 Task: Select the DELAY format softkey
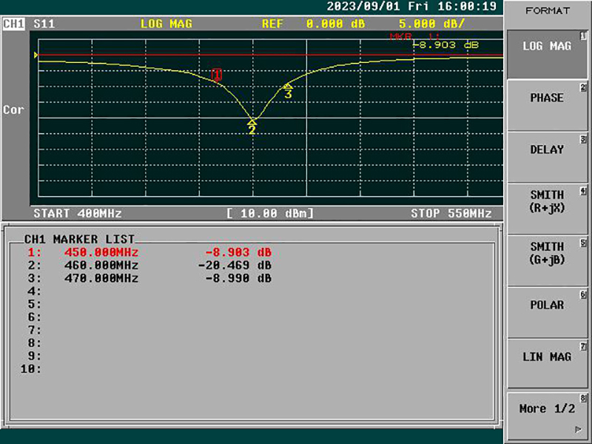pos(547,158)
